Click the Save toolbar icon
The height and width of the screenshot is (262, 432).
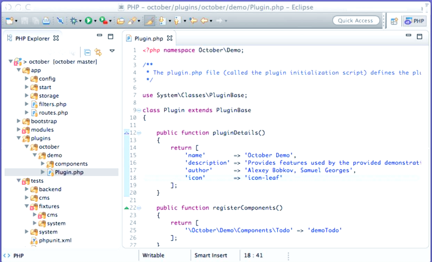click(25, 21)
